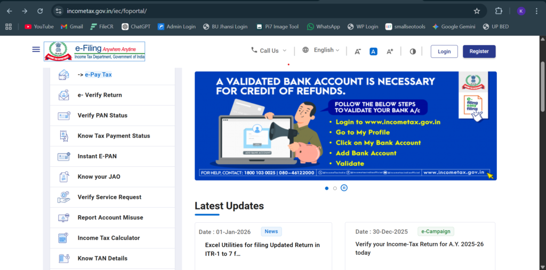546x270 pixels.
Task: Click the Verify Service Request icon
Action: (x=64, y=197)
